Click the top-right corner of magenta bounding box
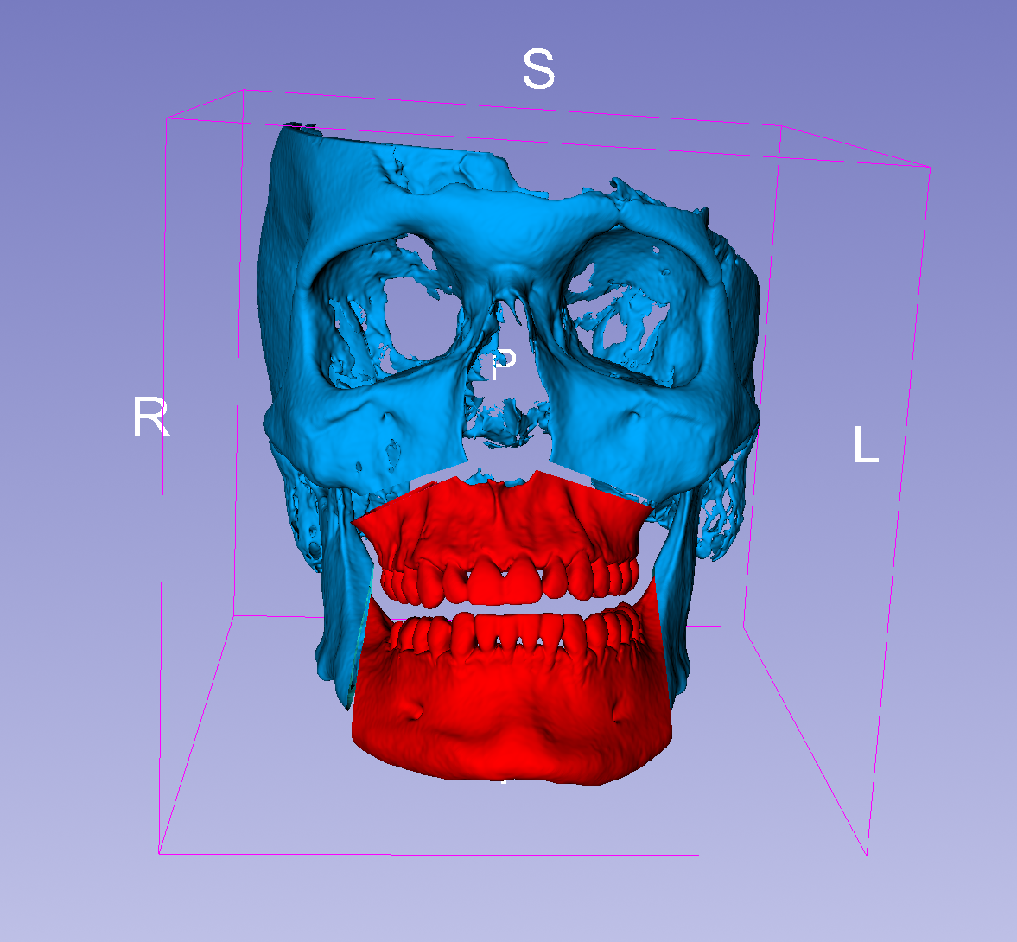The image size is (1017, 942). 930,167
